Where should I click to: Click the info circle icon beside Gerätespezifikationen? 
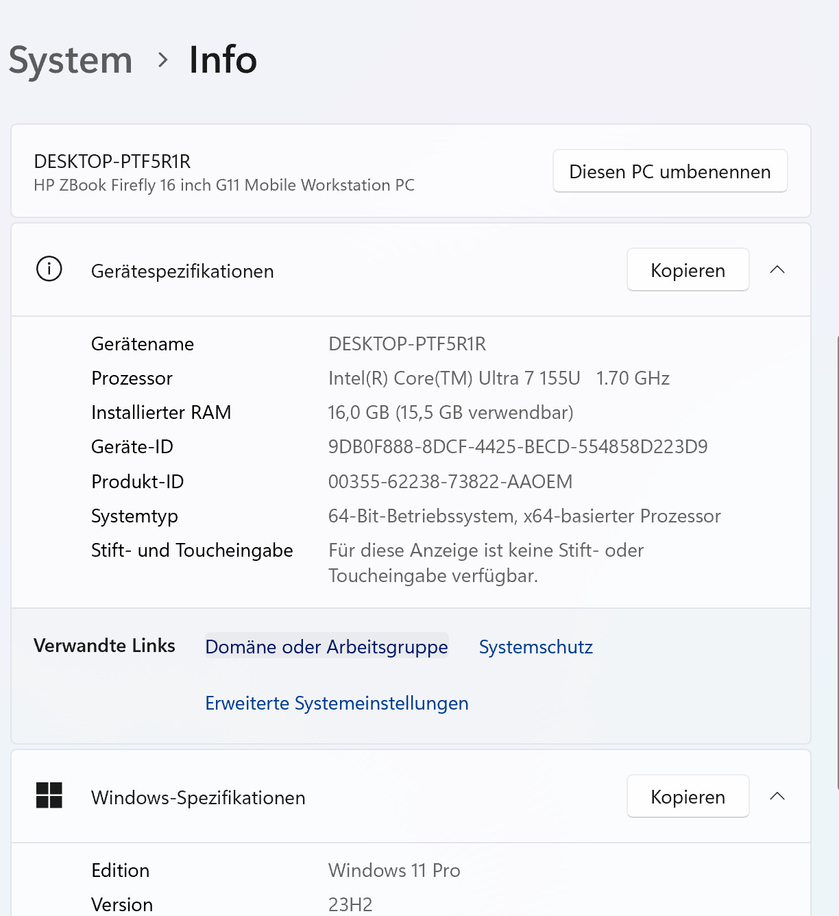click(x=49, y=269)
